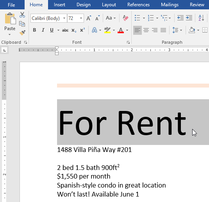Viewport: 209px width, 202px height.
Task: Expand Text Effects dropdown arrow
Action: [x=100, y=30]
